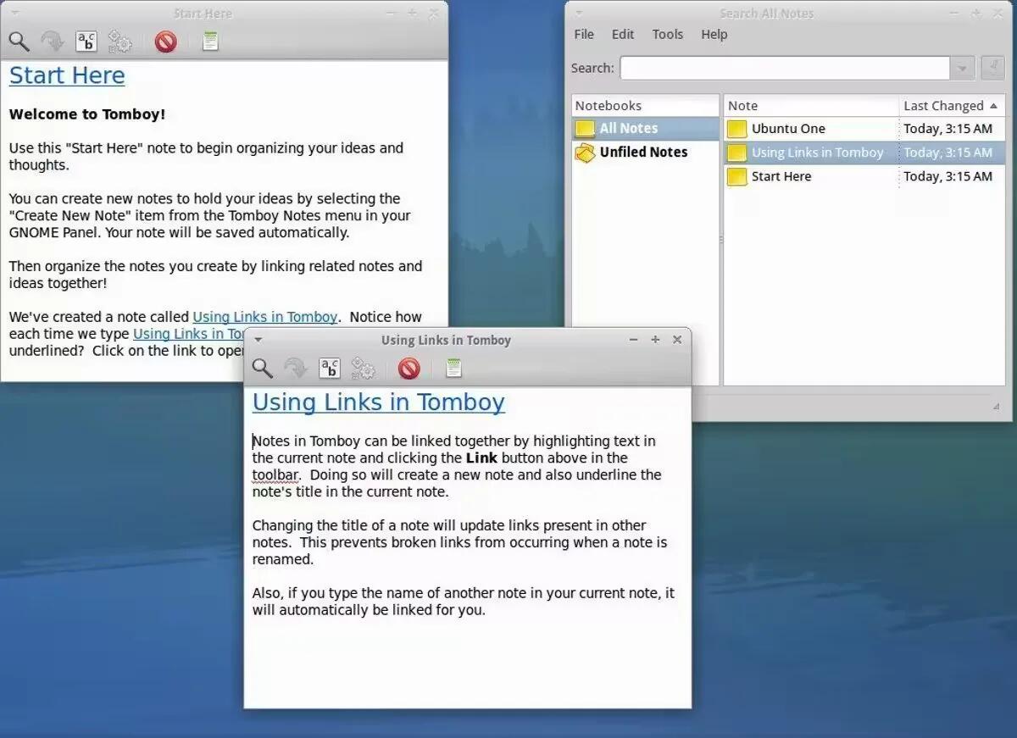The image size is (1017, 738).
Task: Open gear tools icon in Using Links in Tomboy toolbar
Action: coord(363,368)
